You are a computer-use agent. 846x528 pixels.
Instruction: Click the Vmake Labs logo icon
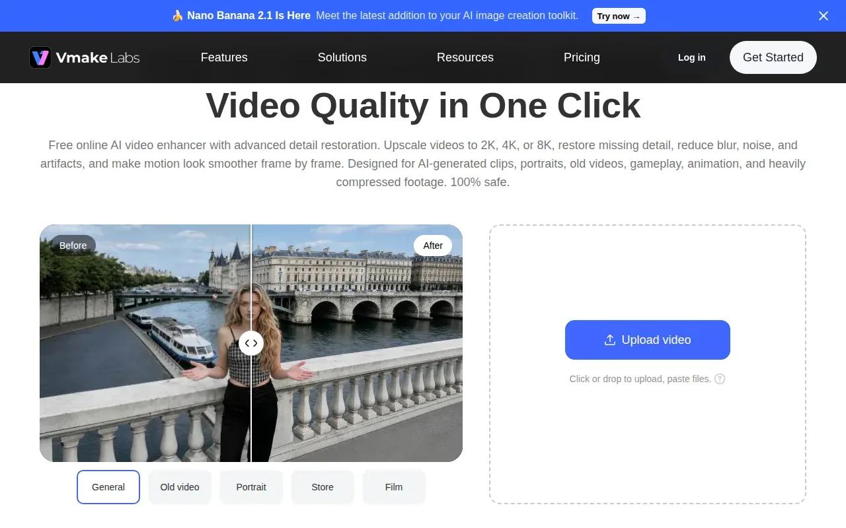[40, 57]
